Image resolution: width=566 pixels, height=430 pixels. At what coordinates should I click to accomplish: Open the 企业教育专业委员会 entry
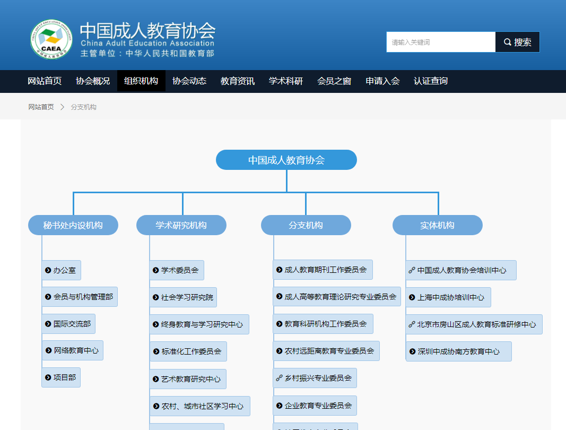315,406
